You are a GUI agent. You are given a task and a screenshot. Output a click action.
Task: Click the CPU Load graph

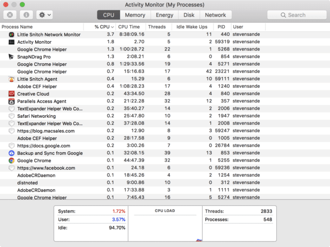[x=165, y=225]
